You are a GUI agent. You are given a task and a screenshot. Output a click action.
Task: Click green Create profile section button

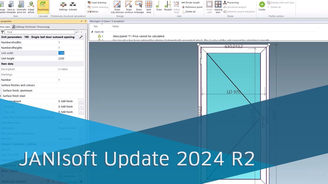262,6
